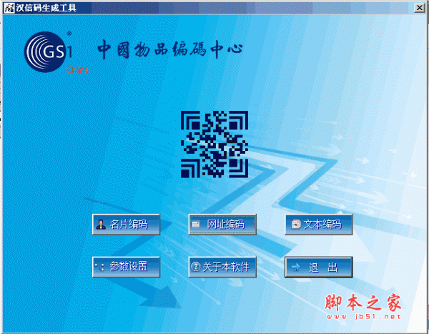Open 参数设置 parameter settings

(x=126, y=267)
